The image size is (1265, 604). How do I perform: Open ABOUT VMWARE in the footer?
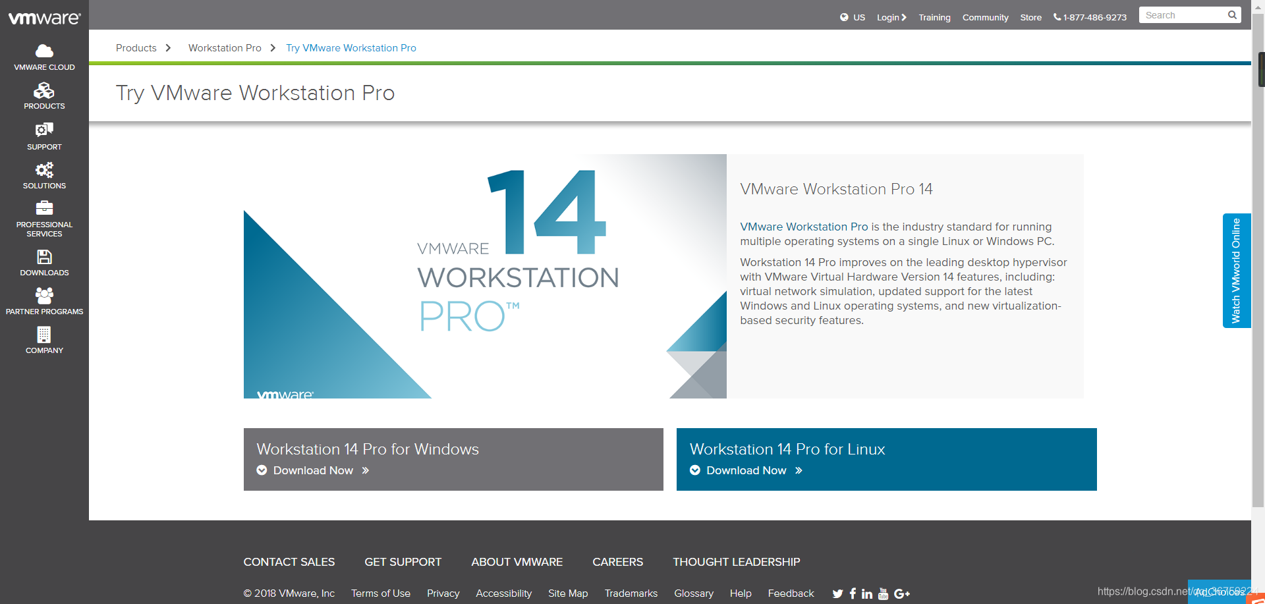(x=517, y=562)
